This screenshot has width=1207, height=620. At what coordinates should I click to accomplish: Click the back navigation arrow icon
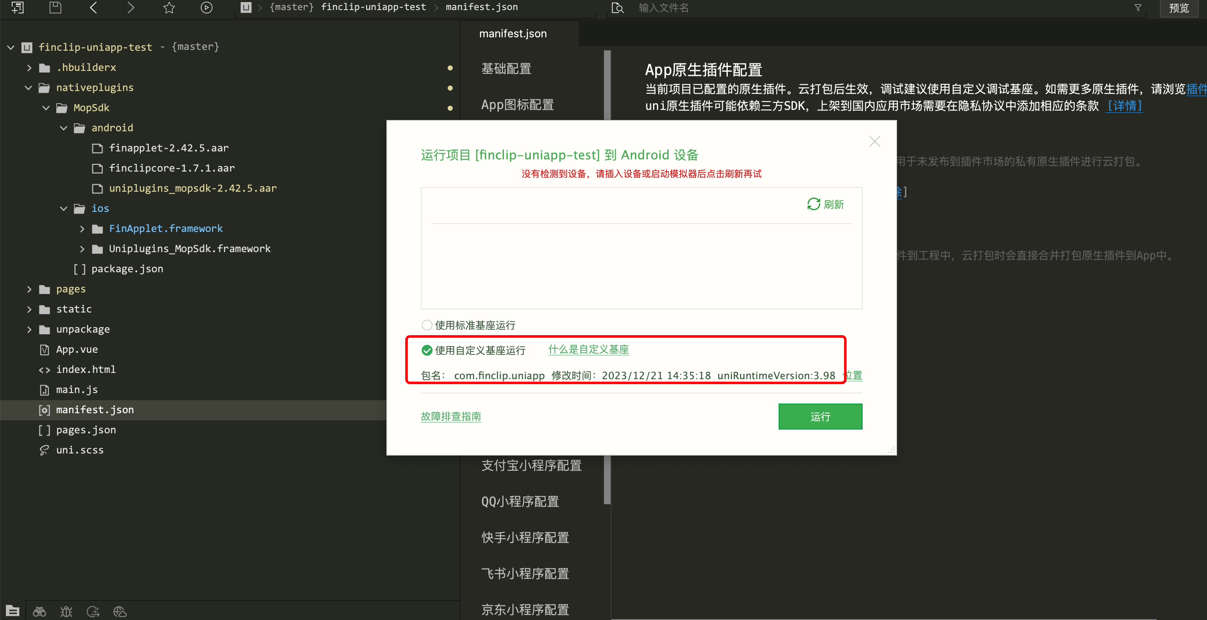click(93, 7)
